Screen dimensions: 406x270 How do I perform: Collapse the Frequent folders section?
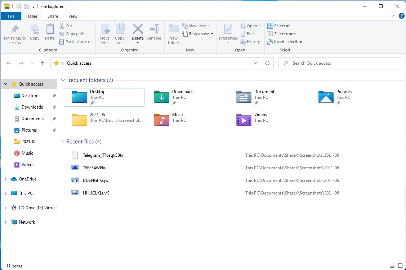[x=63, y=81]
